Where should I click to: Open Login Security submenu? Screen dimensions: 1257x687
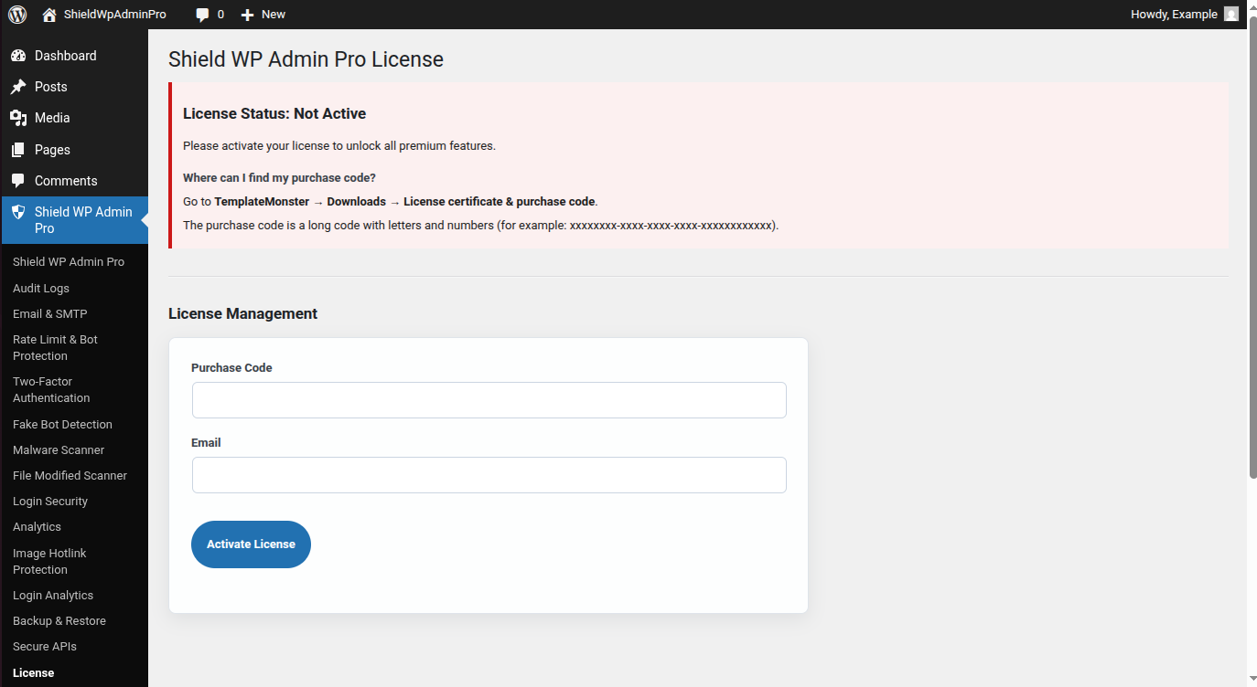tap(50, 502)
